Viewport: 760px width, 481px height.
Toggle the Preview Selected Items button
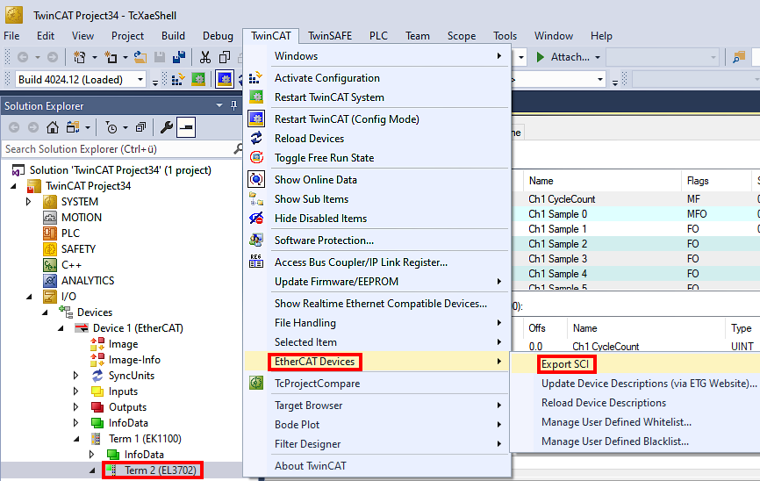185,127
